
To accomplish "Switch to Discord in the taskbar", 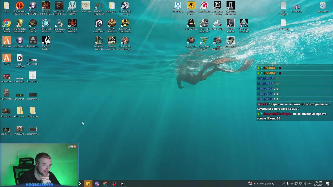I will point(97,184).
